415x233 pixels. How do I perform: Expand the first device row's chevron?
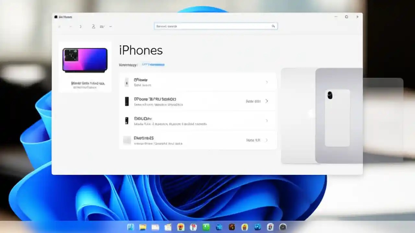pos(267,82)
